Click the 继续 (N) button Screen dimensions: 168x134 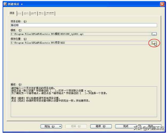101,127
